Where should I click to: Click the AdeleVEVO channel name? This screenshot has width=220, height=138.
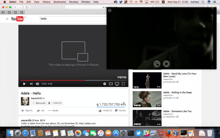tap(37, 98)
